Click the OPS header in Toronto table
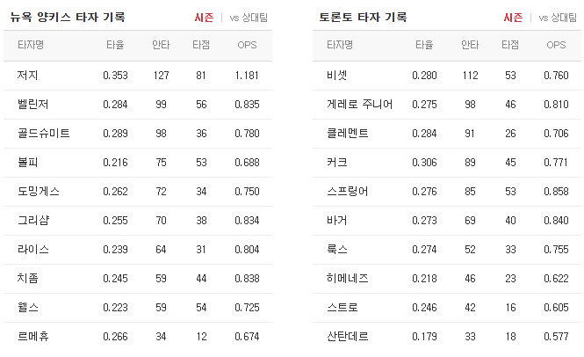Image resolution: width=584 pixels, height=357 pixels. pos(556,45)
